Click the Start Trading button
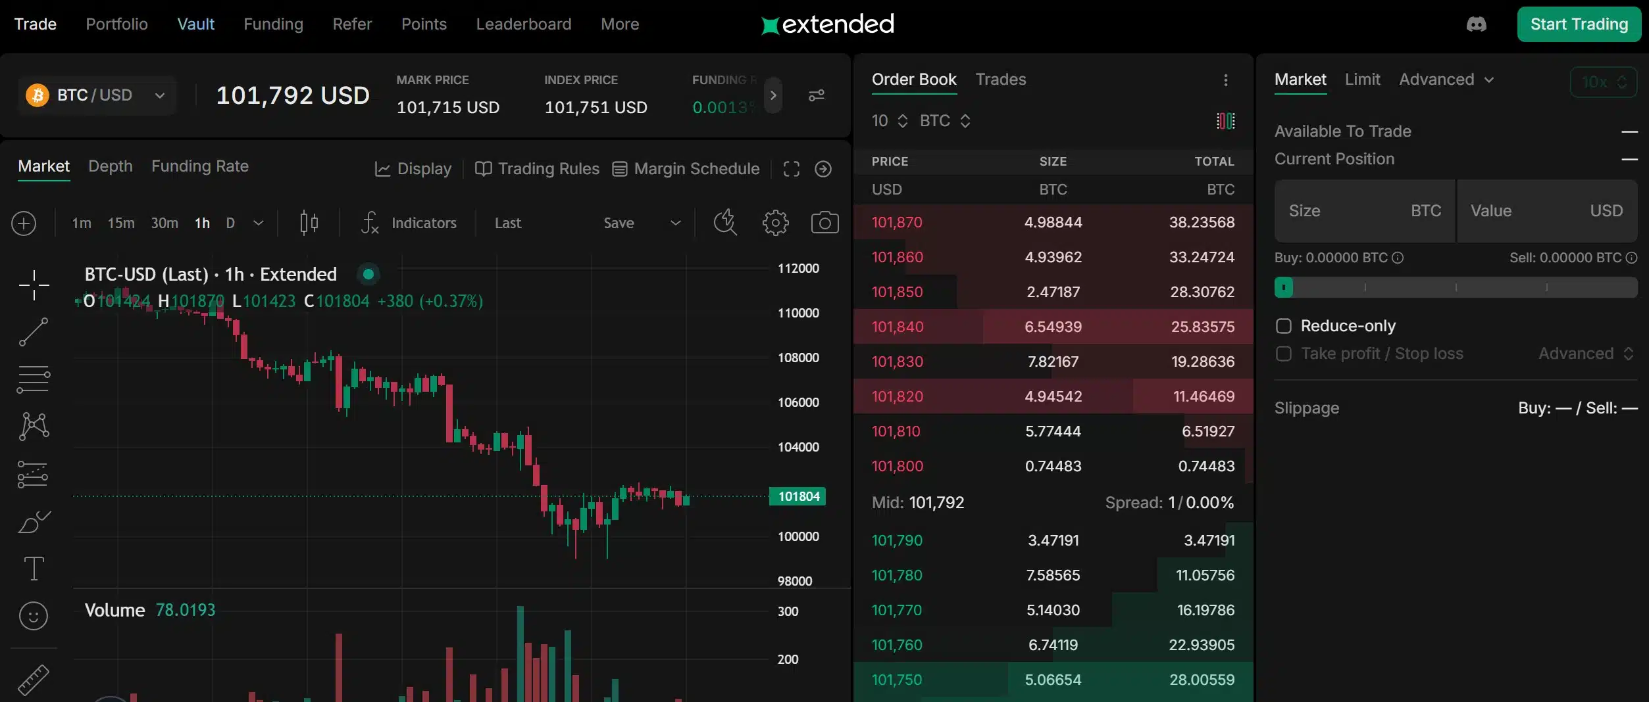This screenshot has height=702, width=1649. (1579, 24)
